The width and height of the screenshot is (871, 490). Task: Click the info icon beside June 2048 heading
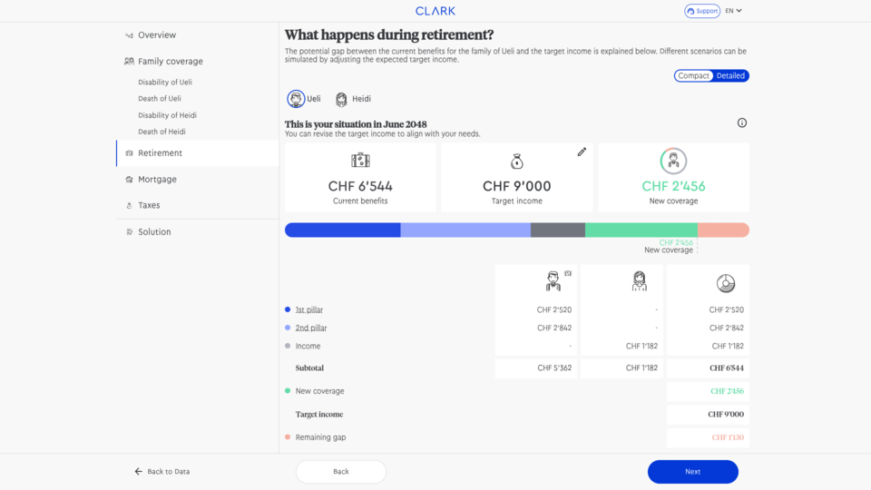pos(741,123)
